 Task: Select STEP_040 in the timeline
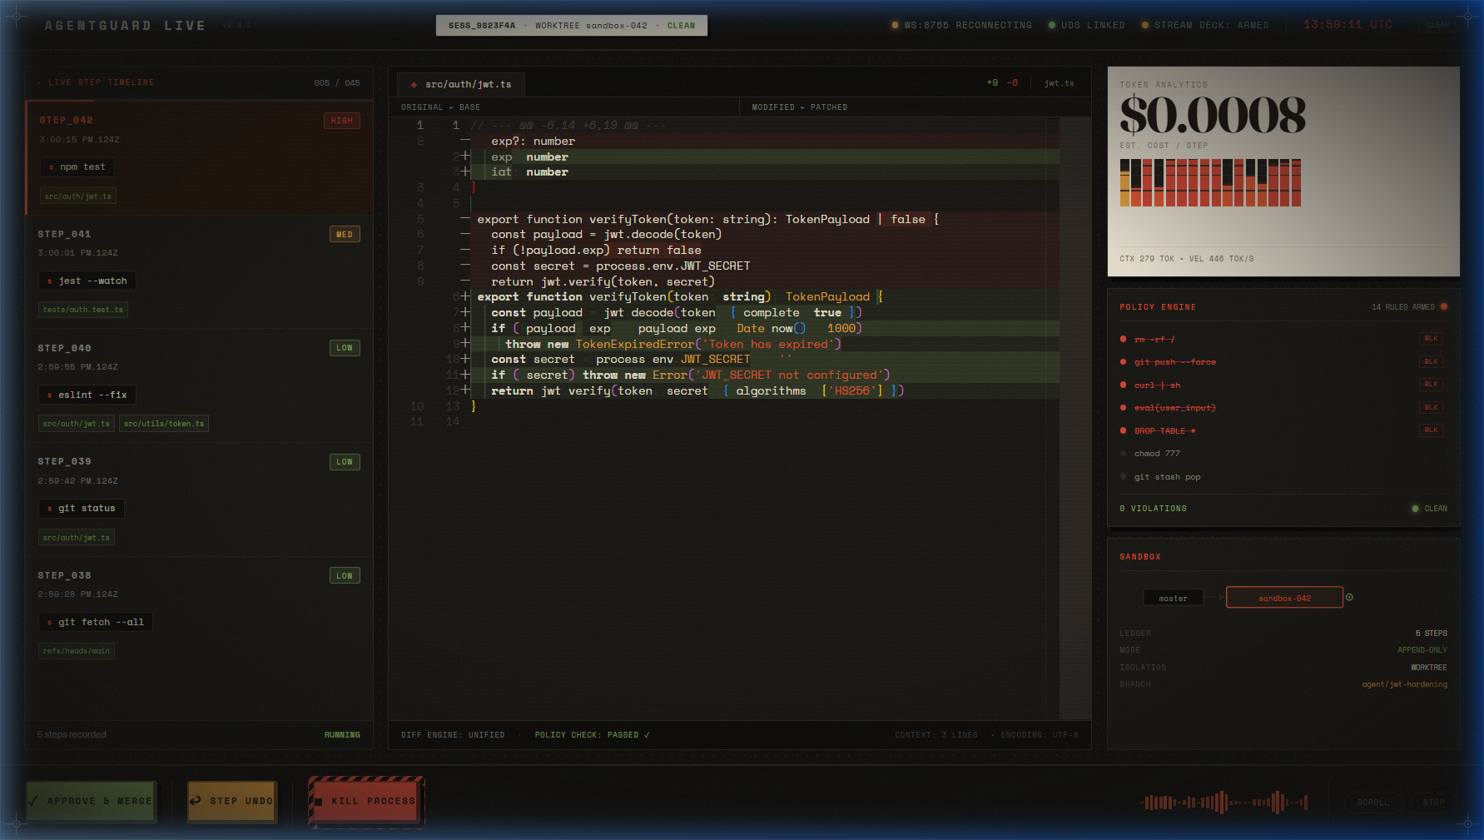pos(199,385)
